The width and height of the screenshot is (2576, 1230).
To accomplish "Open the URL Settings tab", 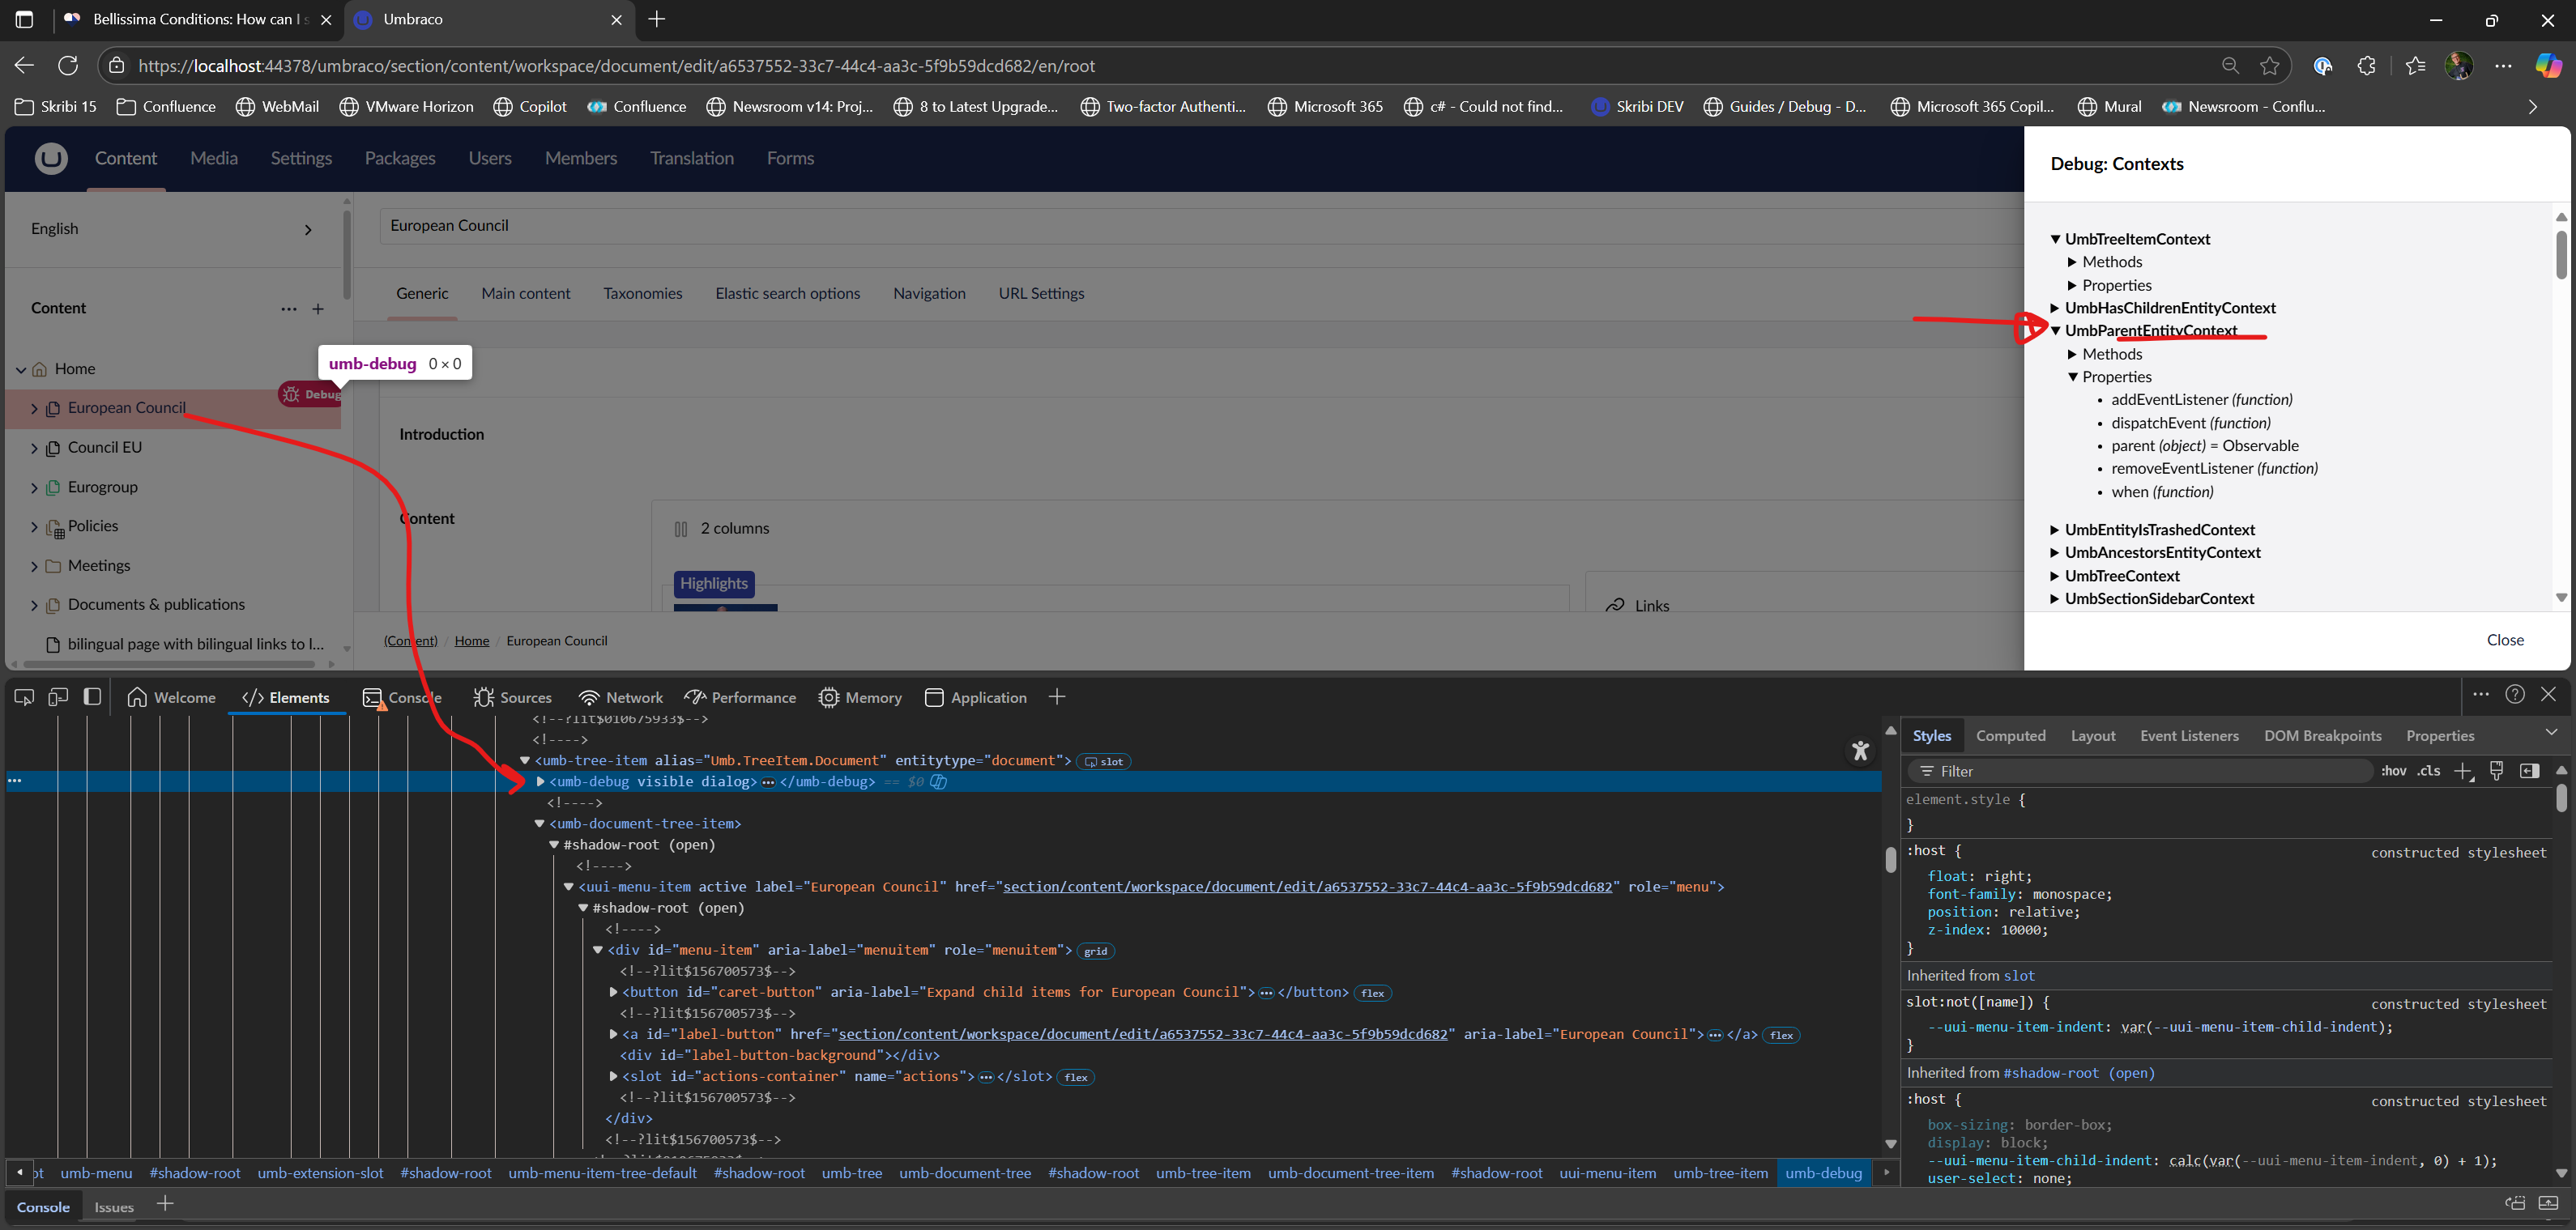I will 1041,293.
